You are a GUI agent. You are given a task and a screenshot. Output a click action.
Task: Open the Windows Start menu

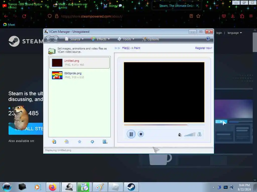click(7, 187)
